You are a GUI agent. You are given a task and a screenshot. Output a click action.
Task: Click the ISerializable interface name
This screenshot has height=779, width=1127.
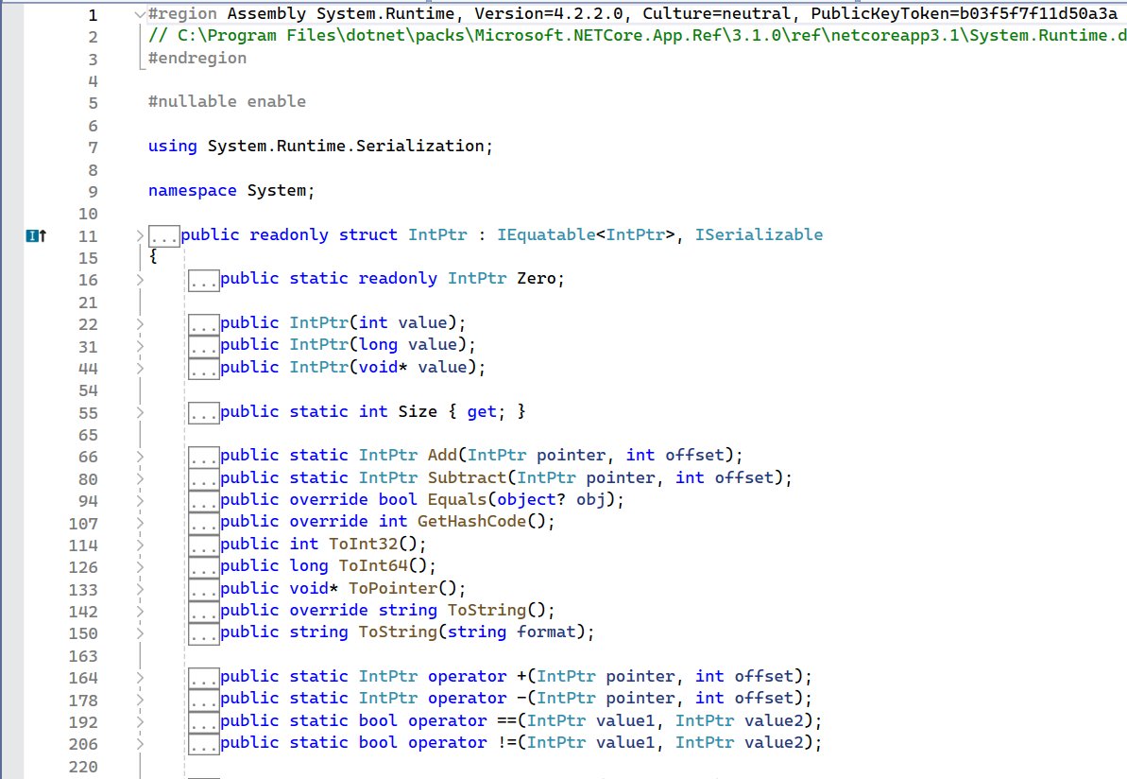(759, 235)
